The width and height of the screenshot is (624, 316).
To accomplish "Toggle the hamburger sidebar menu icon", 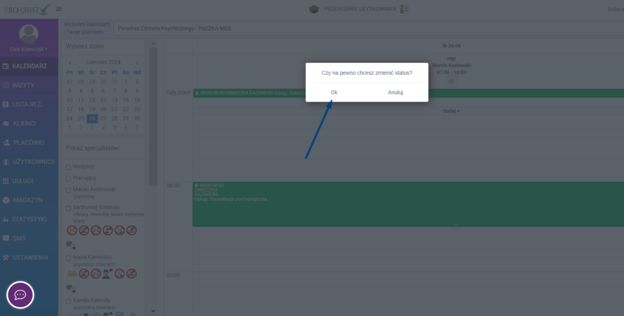I will click(x=58, y=9).
